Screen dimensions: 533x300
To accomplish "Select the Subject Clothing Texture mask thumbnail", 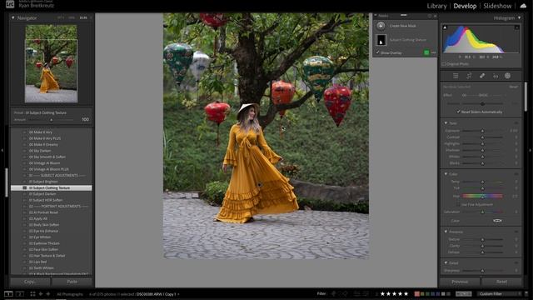I will tap(381, 40).
